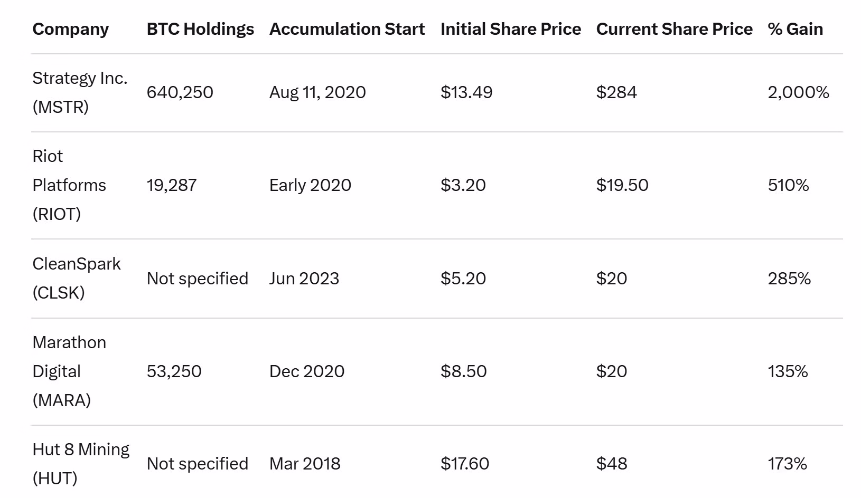Select the Hut 8 Mining (HUT) cell
861x498 pixels.
[81, 464]
